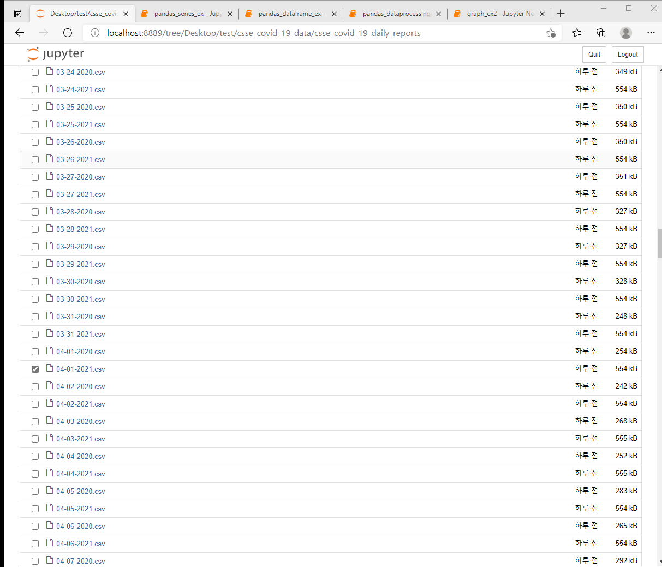Click the browser back arrow

pyautogui.click(x=20, y=33)
